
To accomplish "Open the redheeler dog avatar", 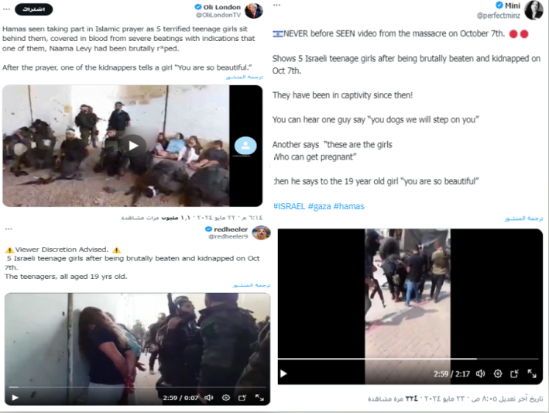I will coord(261,233).
